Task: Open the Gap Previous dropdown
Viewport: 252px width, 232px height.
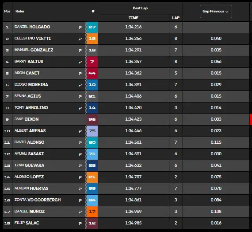Action: pyautogui.click(x=216, y=12)
